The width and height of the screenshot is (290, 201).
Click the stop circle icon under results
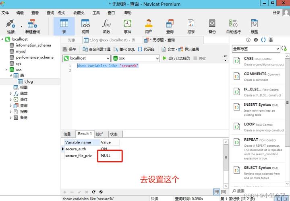tap(101, 192)
